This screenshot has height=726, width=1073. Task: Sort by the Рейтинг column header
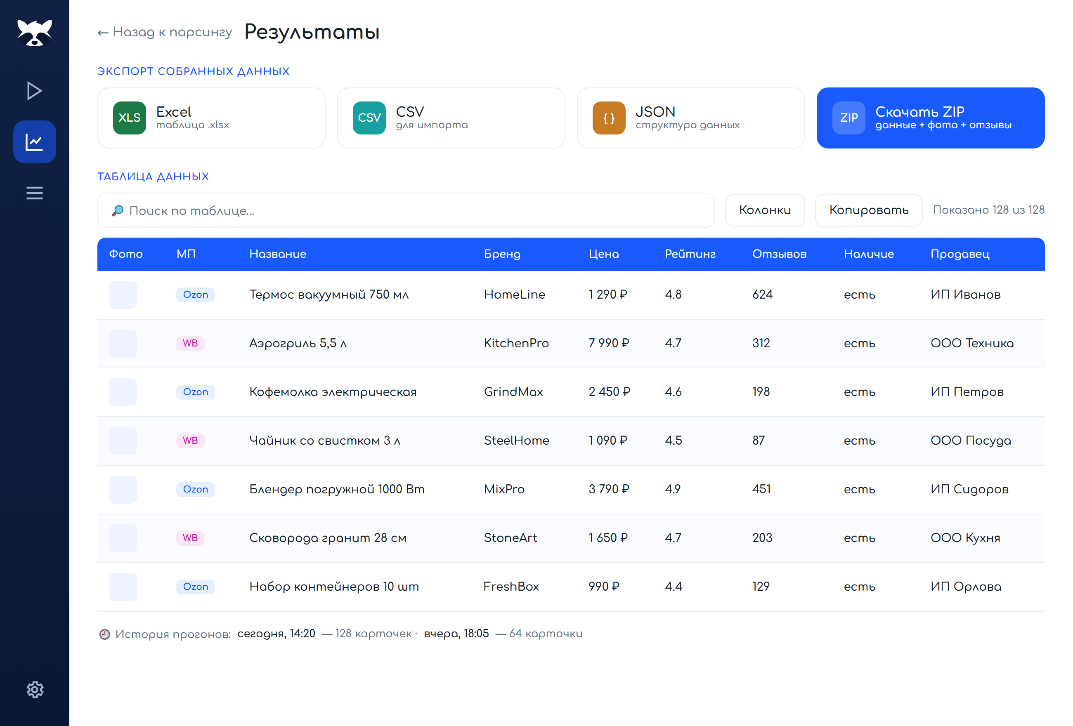690,255
